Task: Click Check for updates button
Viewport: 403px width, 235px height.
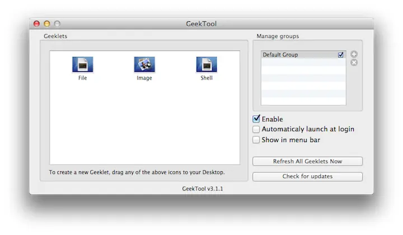Action: [307, 176]
